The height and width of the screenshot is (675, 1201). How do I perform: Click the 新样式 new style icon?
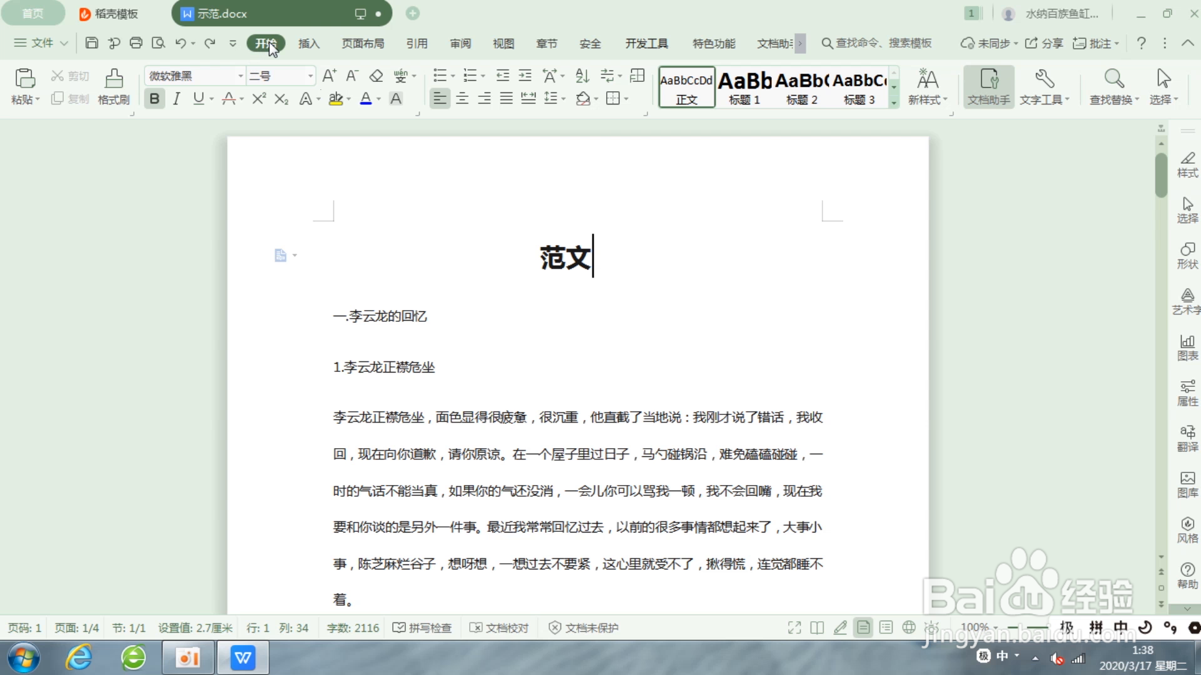click(926, 86)
